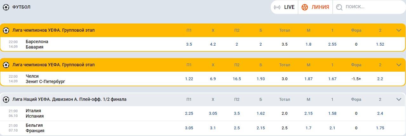
Task: Select П2 odds 16.5 for Зенит
Action: click(237, 79)
